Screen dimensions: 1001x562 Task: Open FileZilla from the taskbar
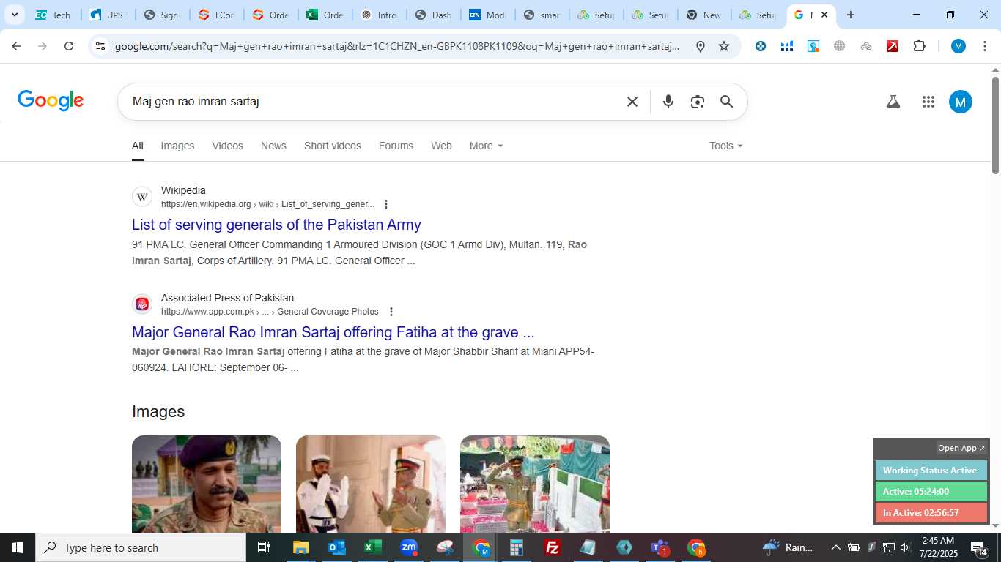pos(553,547)
